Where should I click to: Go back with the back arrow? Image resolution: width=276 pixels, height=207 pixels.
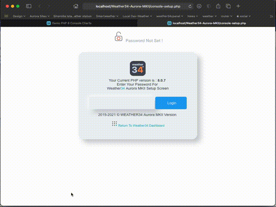[39, 6]
